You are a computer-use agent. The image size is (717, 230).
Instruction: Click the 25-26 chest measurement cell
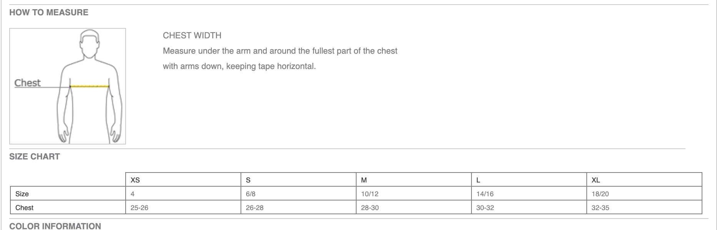[139, 208]
